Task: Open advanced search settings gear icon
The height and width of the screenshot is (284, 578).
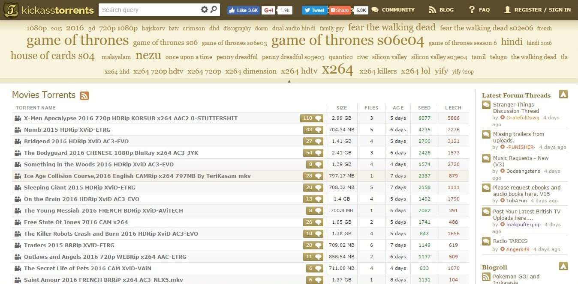Action: click(204, 10)
